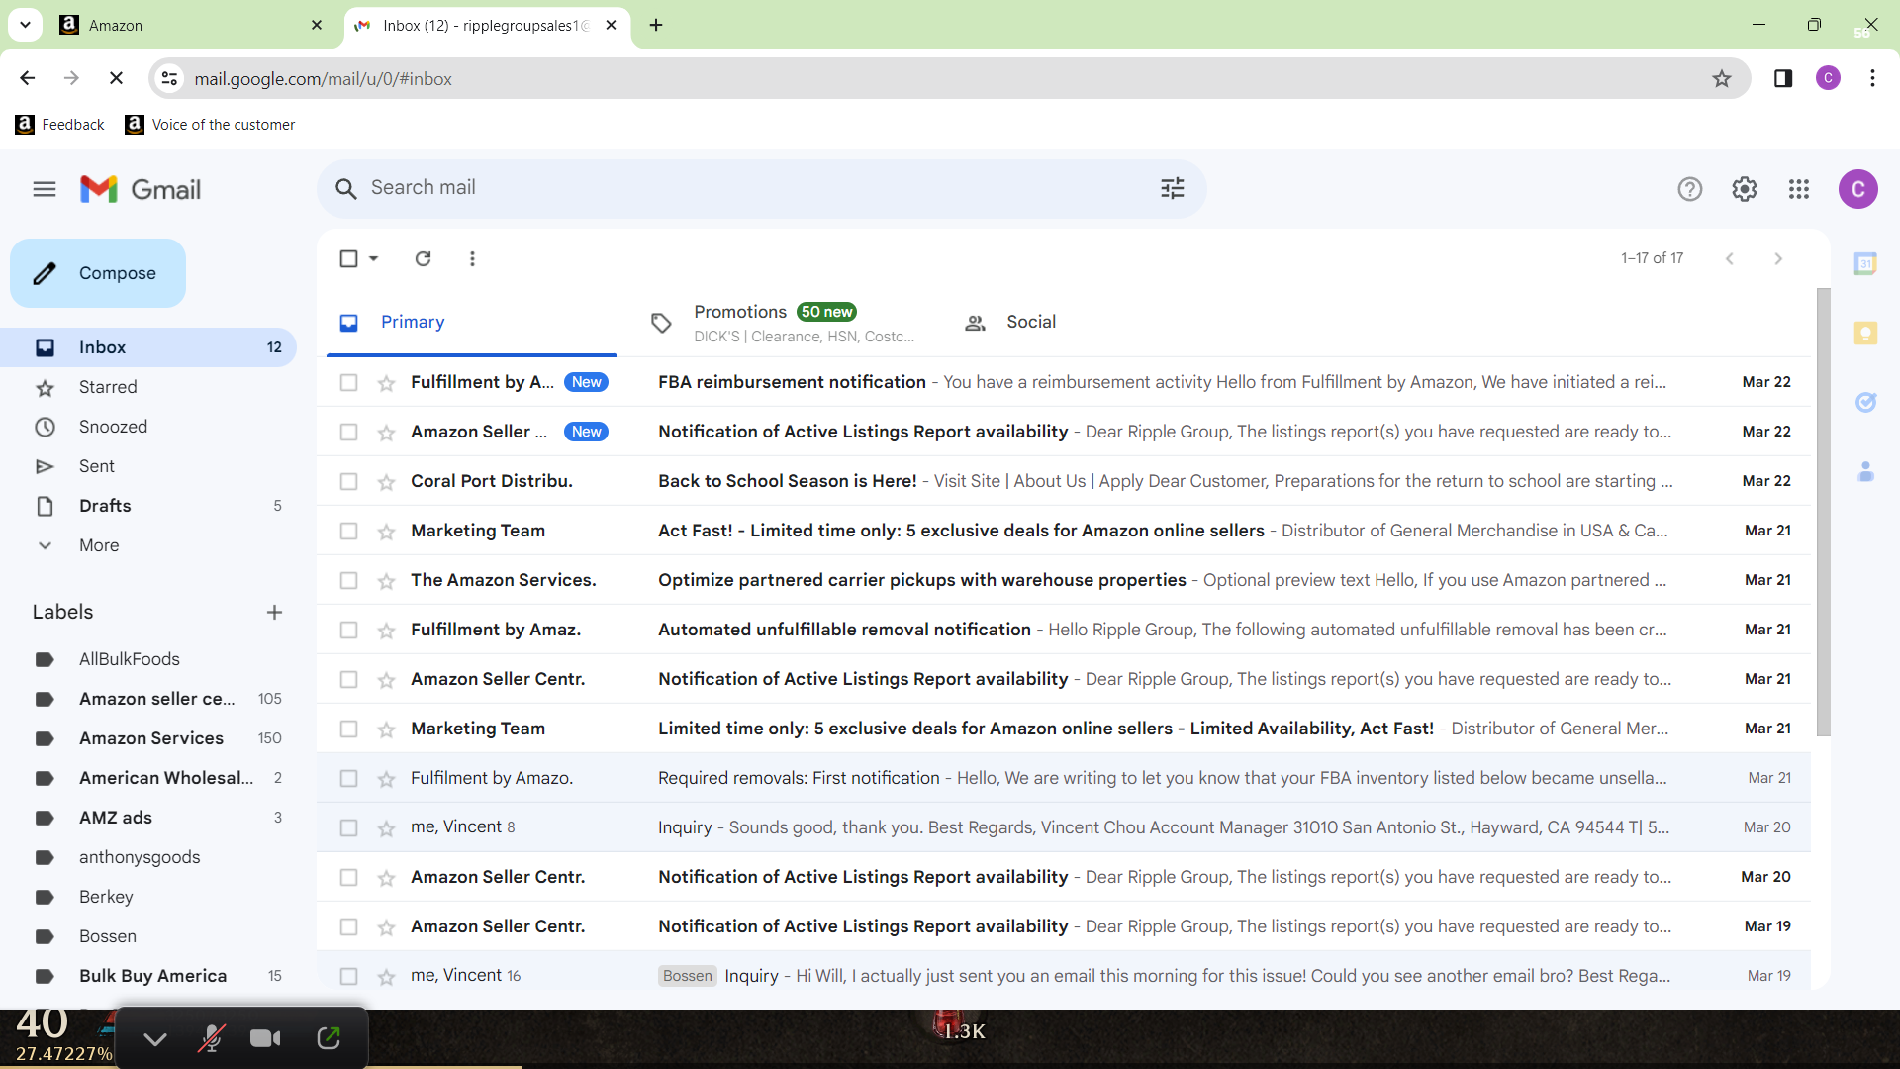The width and height of the screenshot is (1900, 1069).
Task: Star the Optimize partnered carrier pickups email
Action: pos(386,581)
